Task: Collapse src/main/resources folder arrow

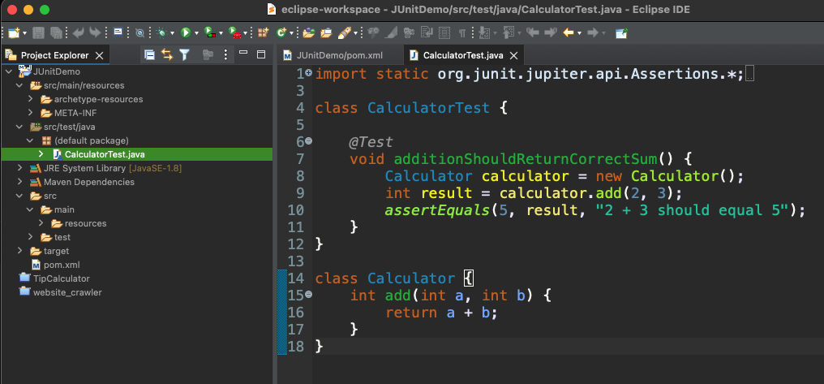Action: click(19, 85)
